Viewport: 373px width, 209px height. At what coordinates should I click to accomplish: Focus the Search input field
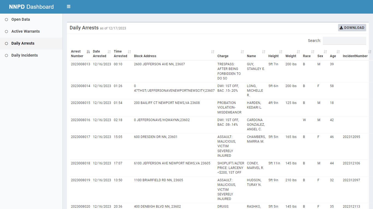pos(344,41)
